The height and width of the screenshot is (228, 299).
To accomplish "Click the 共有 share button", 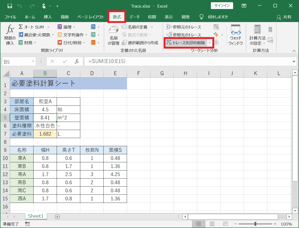I will tap(284, 17).
